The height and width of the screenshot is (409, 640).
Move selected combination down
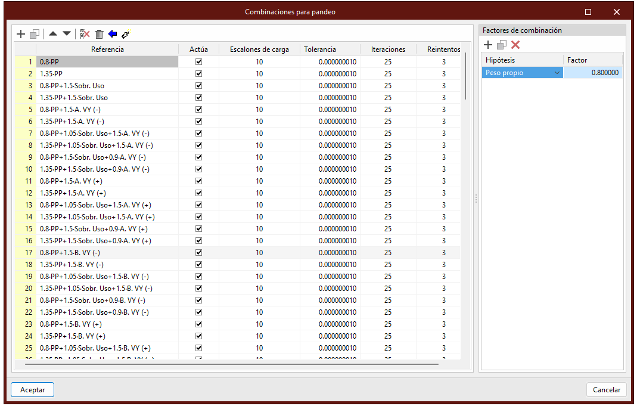[67, 35]
